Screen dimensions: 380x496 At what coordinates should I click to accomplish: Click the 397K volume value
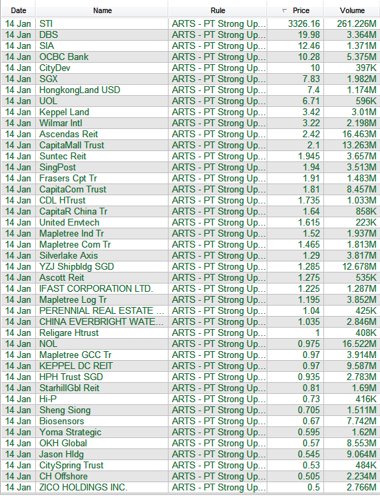[x=366, y=68]
